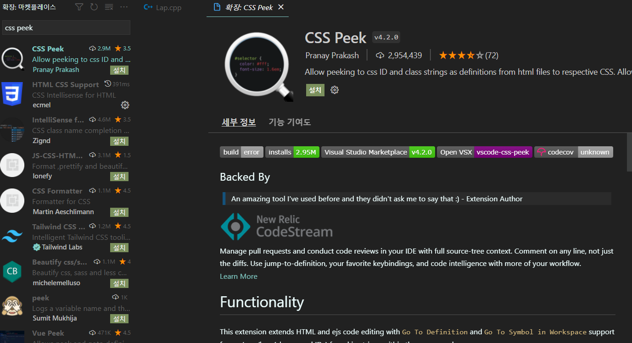Open the star rating (72) reviews
The width and height of the screenshot is (632, 343).
[469, 55]
